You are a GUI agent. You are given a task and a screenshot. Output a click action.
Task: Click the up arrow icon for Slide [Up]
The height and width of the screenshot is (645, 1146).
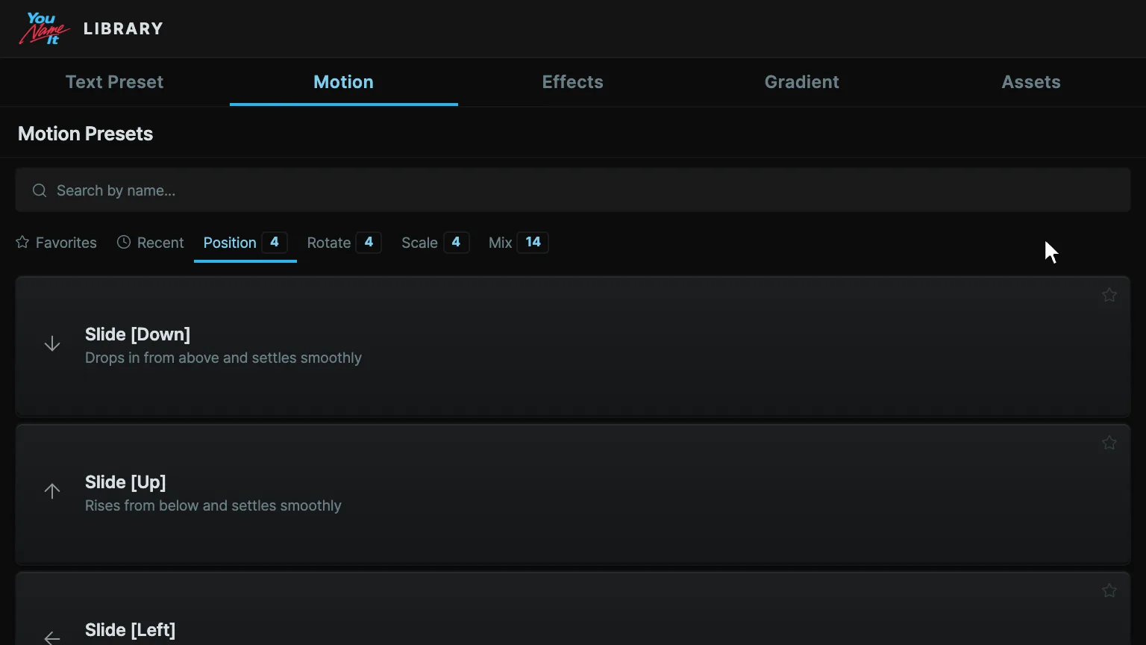click(x=52, y=491)
